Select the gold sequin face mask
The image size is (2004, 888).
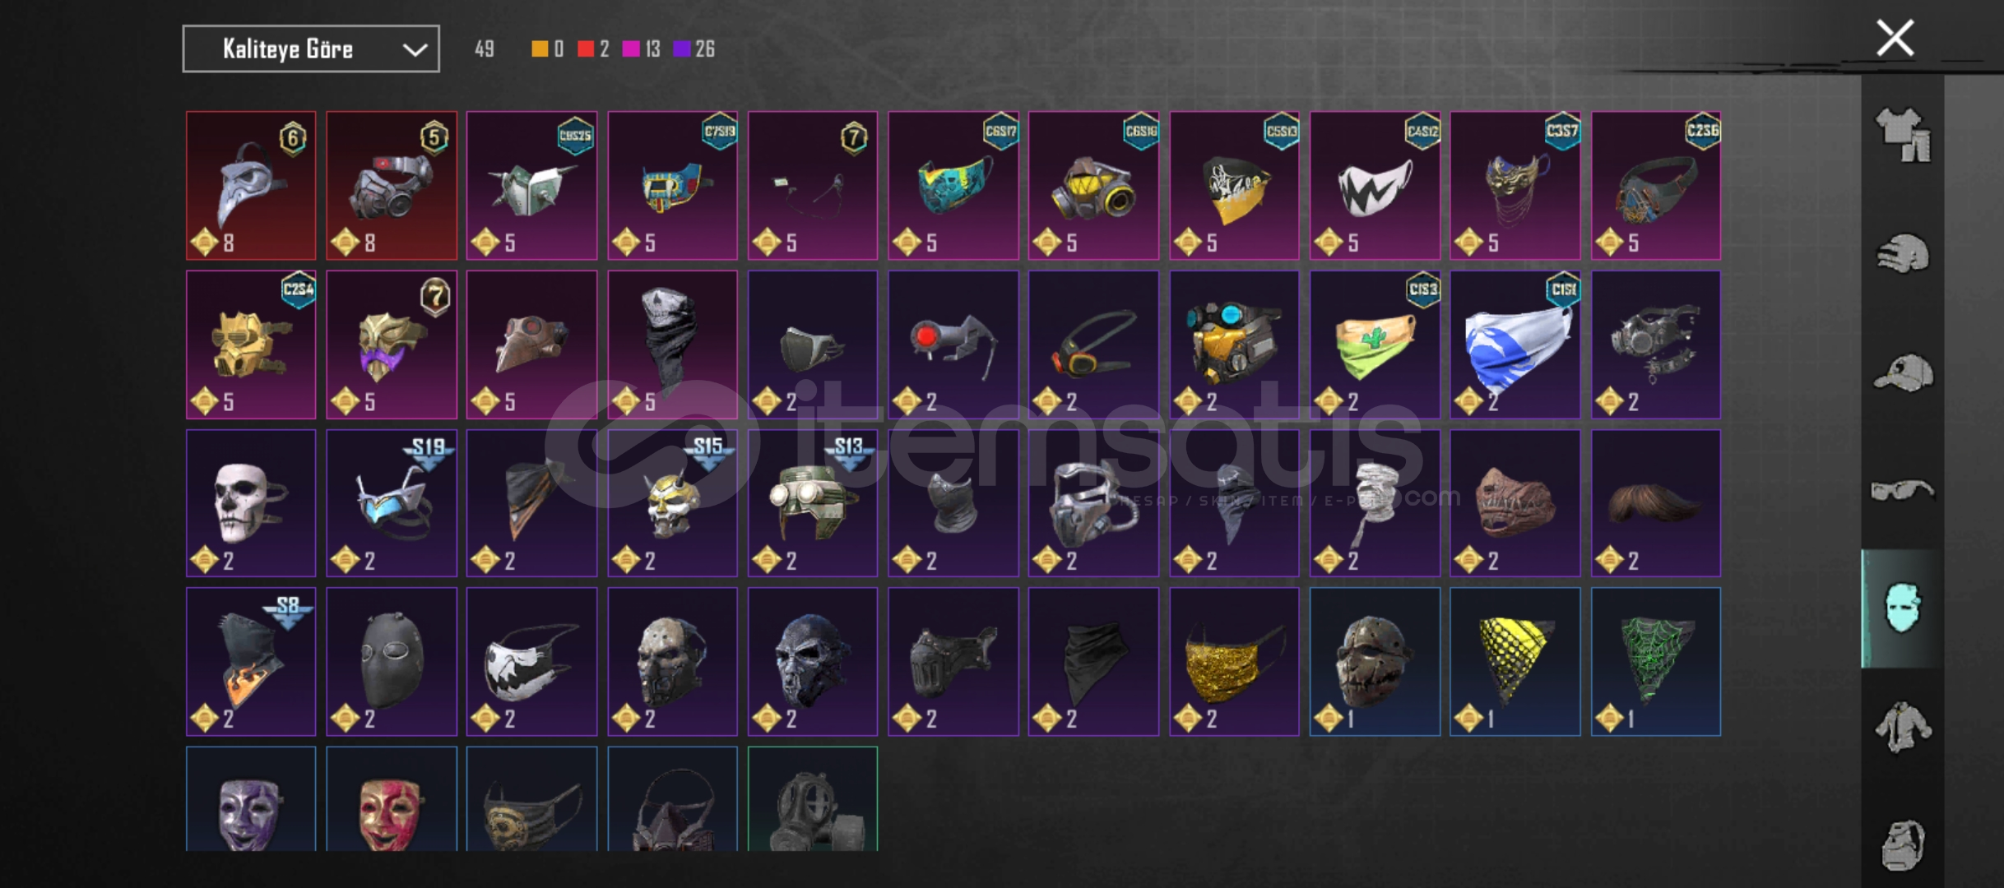1234,662
